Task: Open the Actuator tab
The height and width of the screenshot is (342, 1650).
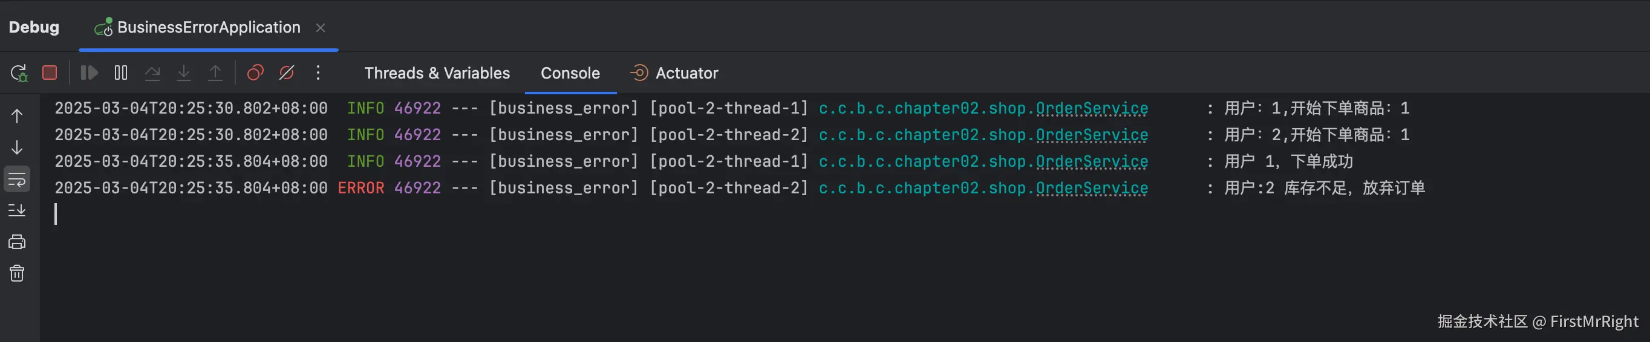Action: 674,73
